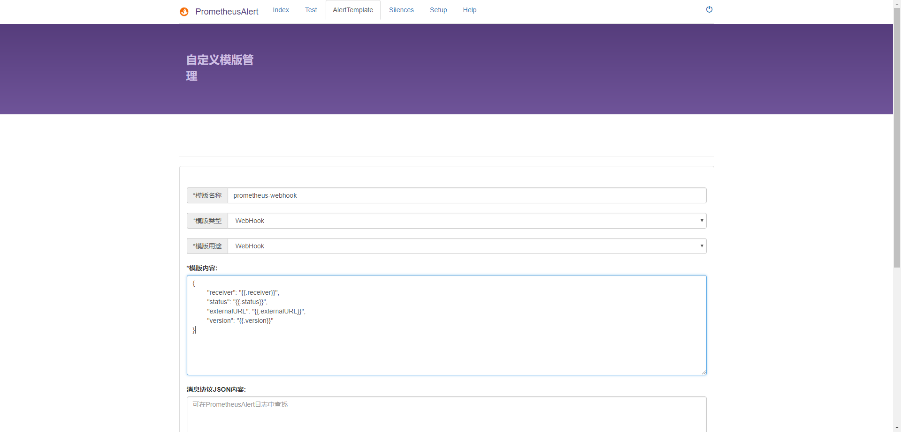The width and height of the screenshot is (901, 432).
Task: Expand the 模版类型 WebHook dropdown
Action: point(467,221)
